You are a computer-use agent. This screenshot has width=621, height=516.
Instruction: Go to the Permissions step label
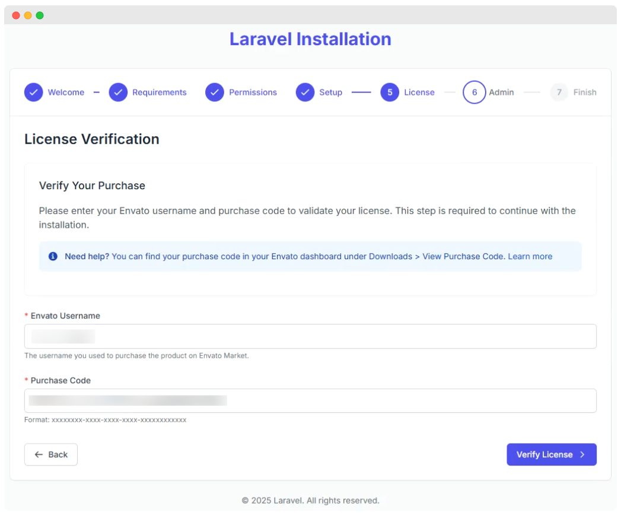click(x=253, y=93)
